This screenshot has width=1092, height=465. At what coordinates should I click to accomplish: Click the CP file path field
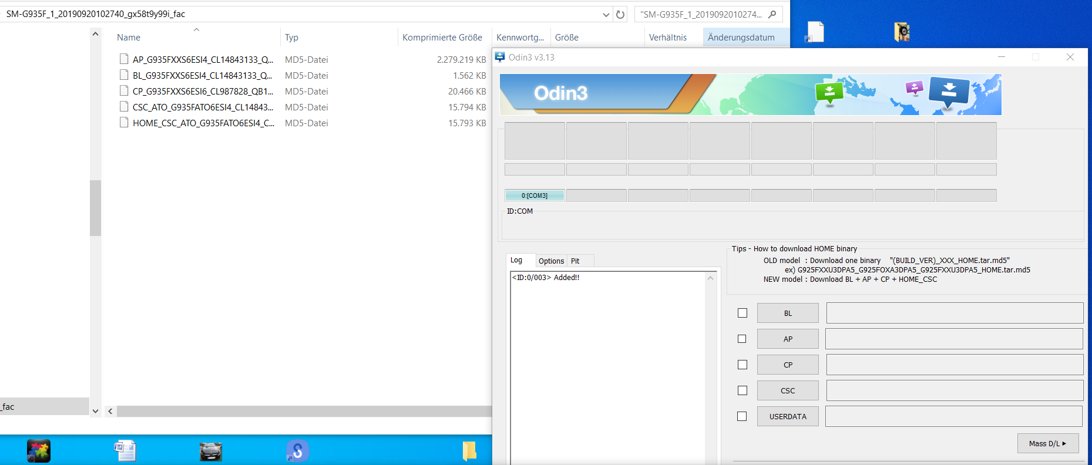[x=955, y=365]
